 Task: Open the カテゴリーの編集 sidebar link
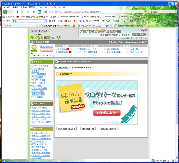point(38,80)
